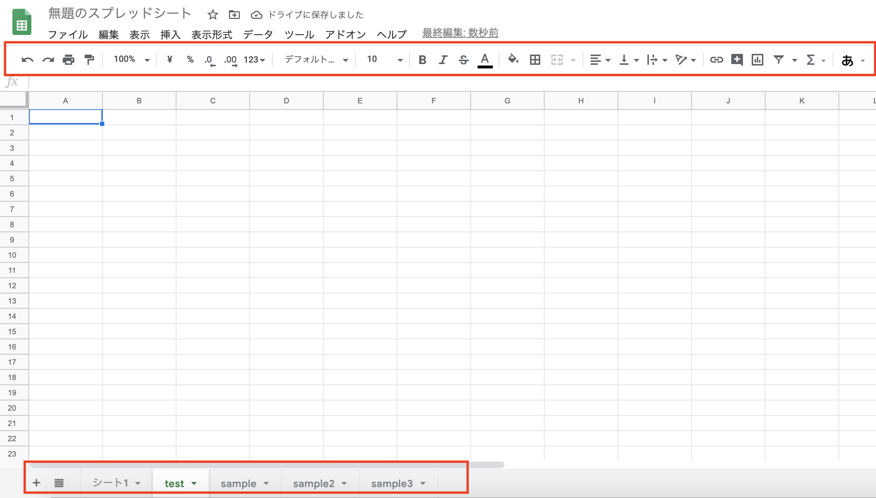The image size is (876, 498).
Task: Open the 123 more formats dropdown
Action: click(x=254, y=60)
